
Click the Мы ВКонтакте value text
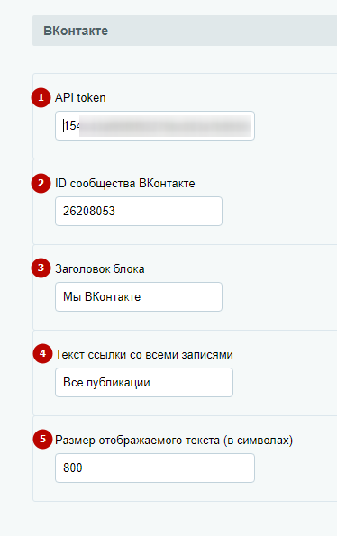pos(102,296)
